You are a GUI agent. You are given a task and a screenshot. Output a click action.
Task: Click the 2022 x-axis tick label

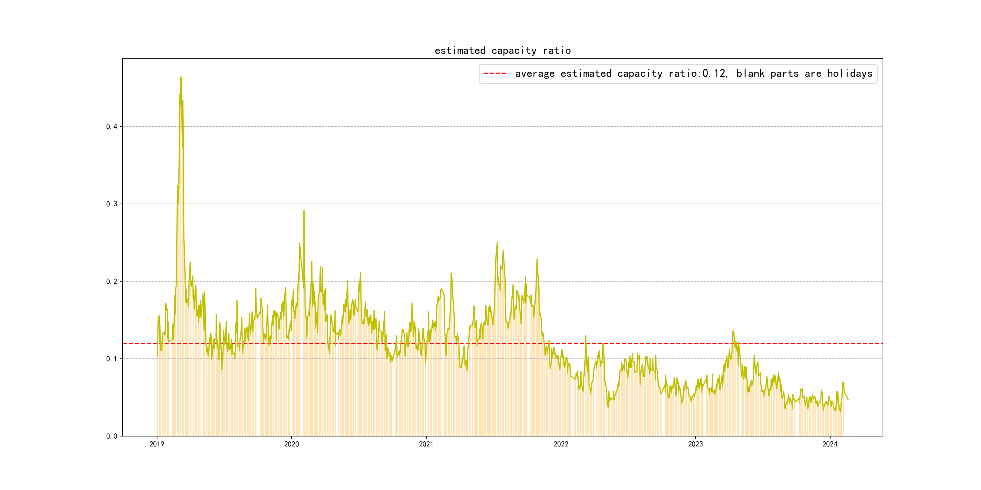click(560, 444)
